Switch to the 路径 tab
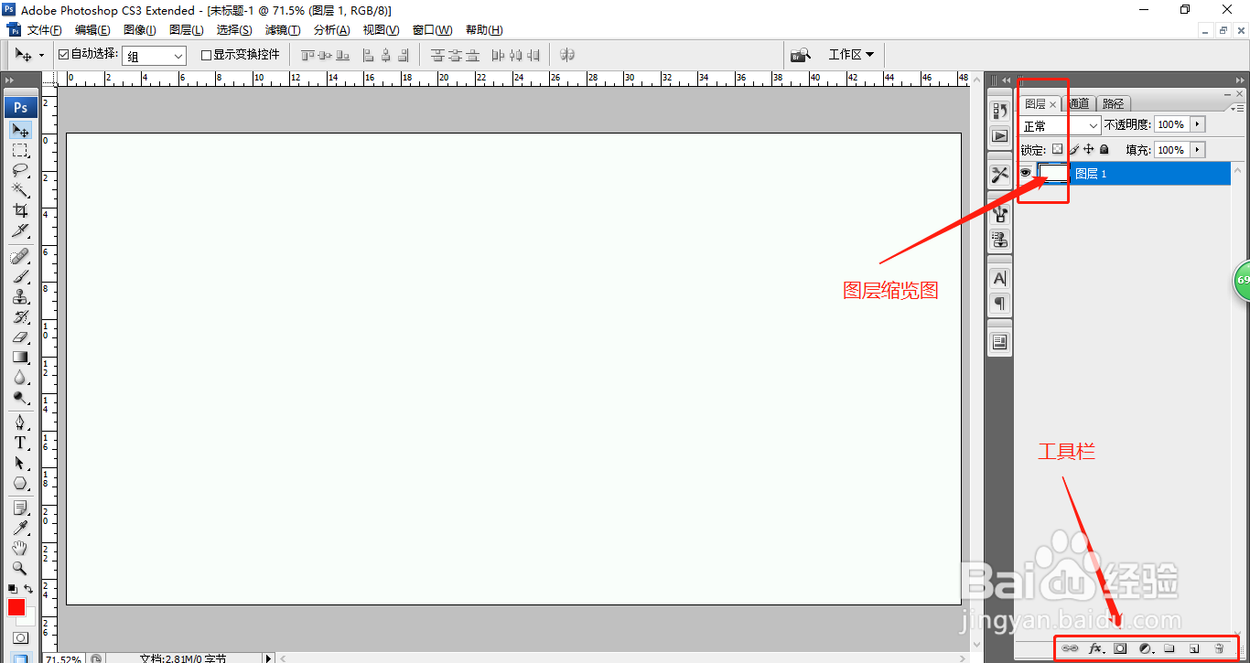This screenshot has width=1250, height=663. (x=1113, y=104)
